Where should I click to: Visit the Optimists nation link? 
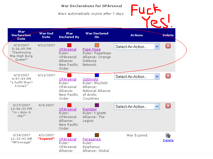[x=90, y=79]
